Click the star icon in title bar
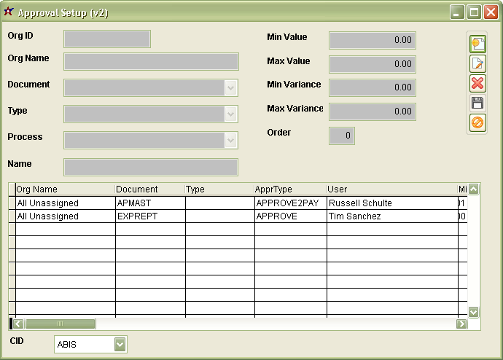The height and width of the screenshot is (360, 503). click(x=9, y=12)
